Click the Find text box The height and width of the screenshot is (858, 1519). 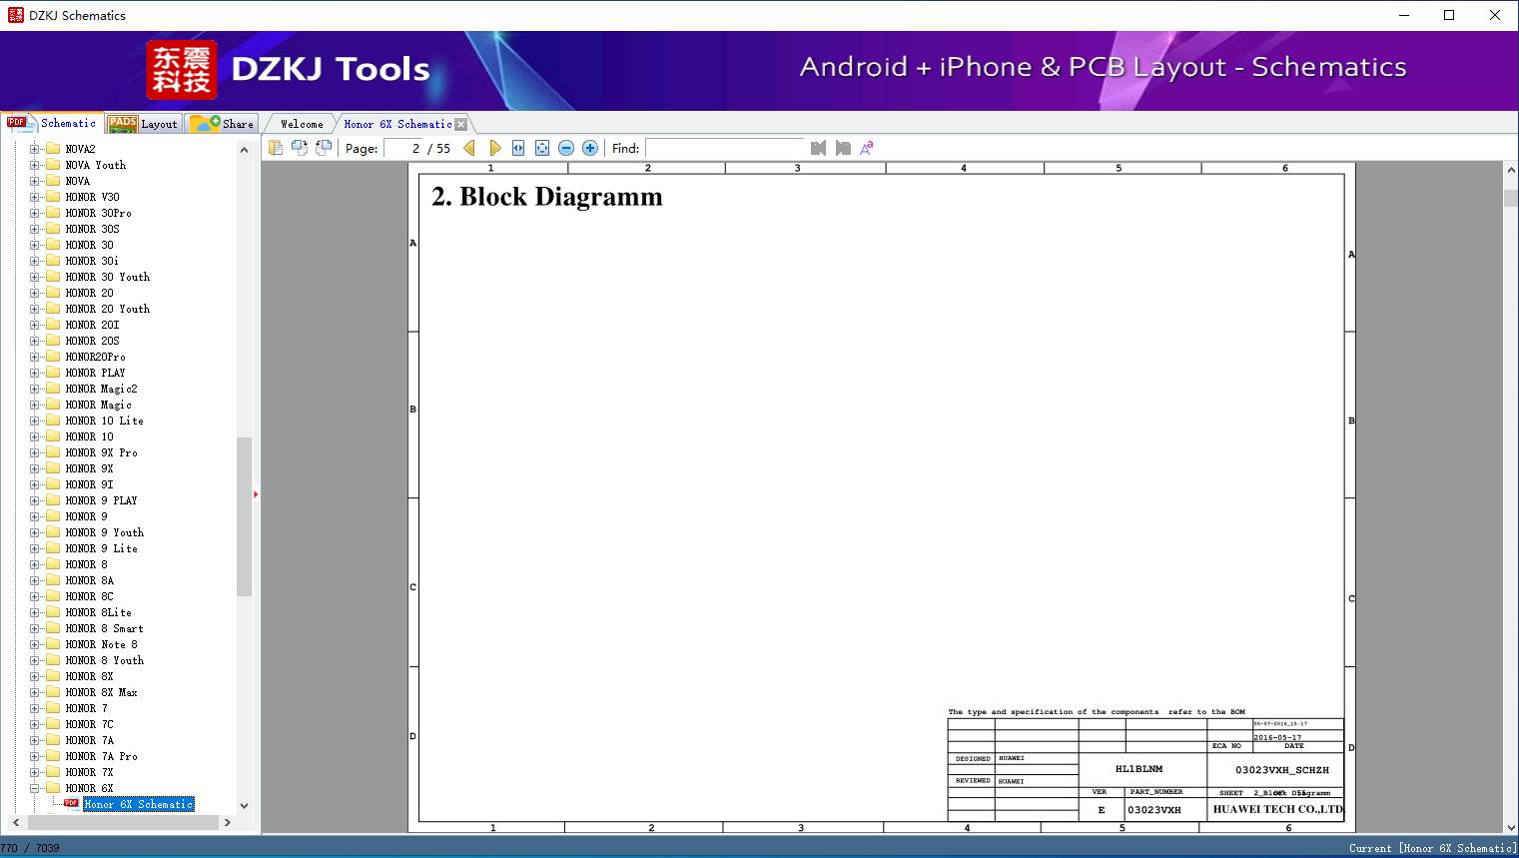click(x=725, y=148)
